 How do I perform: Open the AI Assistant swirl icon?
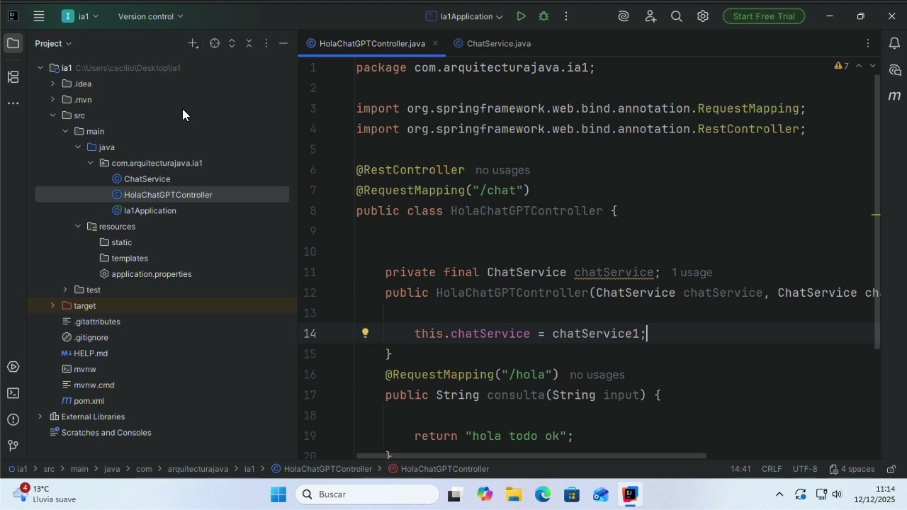click(624, 16)
